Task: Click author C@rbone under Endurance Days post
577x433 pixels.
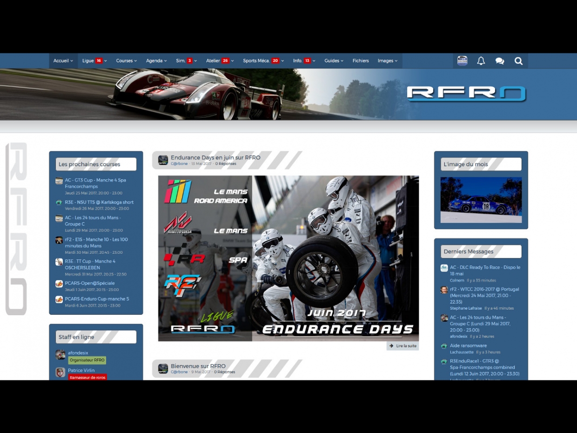Action: (179, 164)
